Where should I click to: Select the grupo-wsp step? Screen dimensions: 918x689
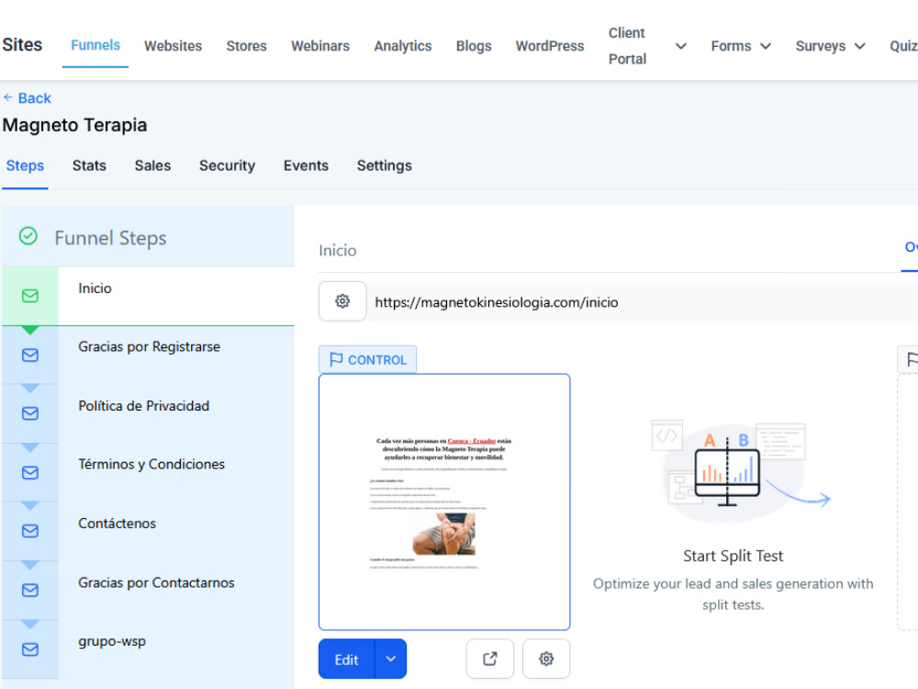click(x=148, y=649)
